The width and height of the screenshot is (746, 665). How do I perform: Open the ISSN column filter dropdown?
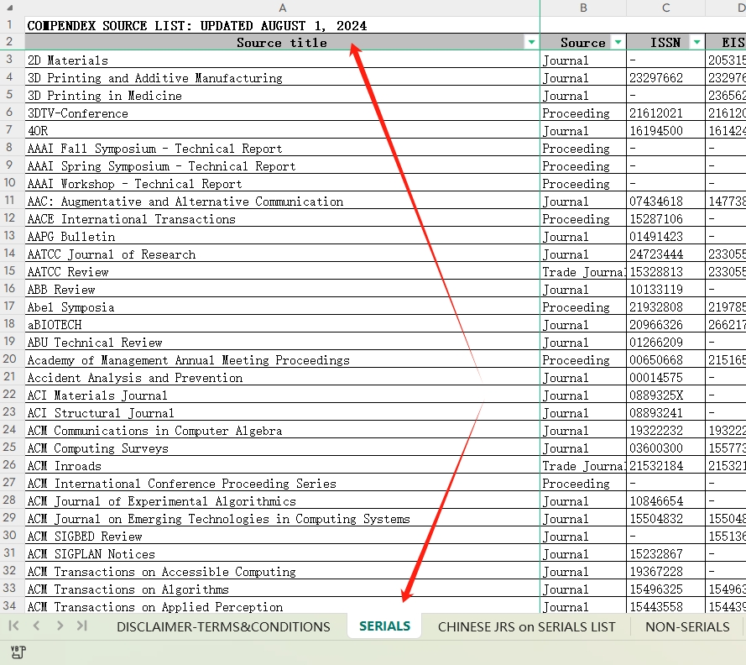(x=696, y=42)
